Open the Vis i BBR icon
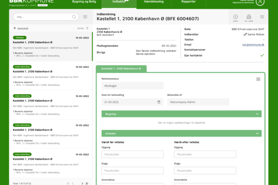The image size is (278, 185). click(x=248, y=17)
